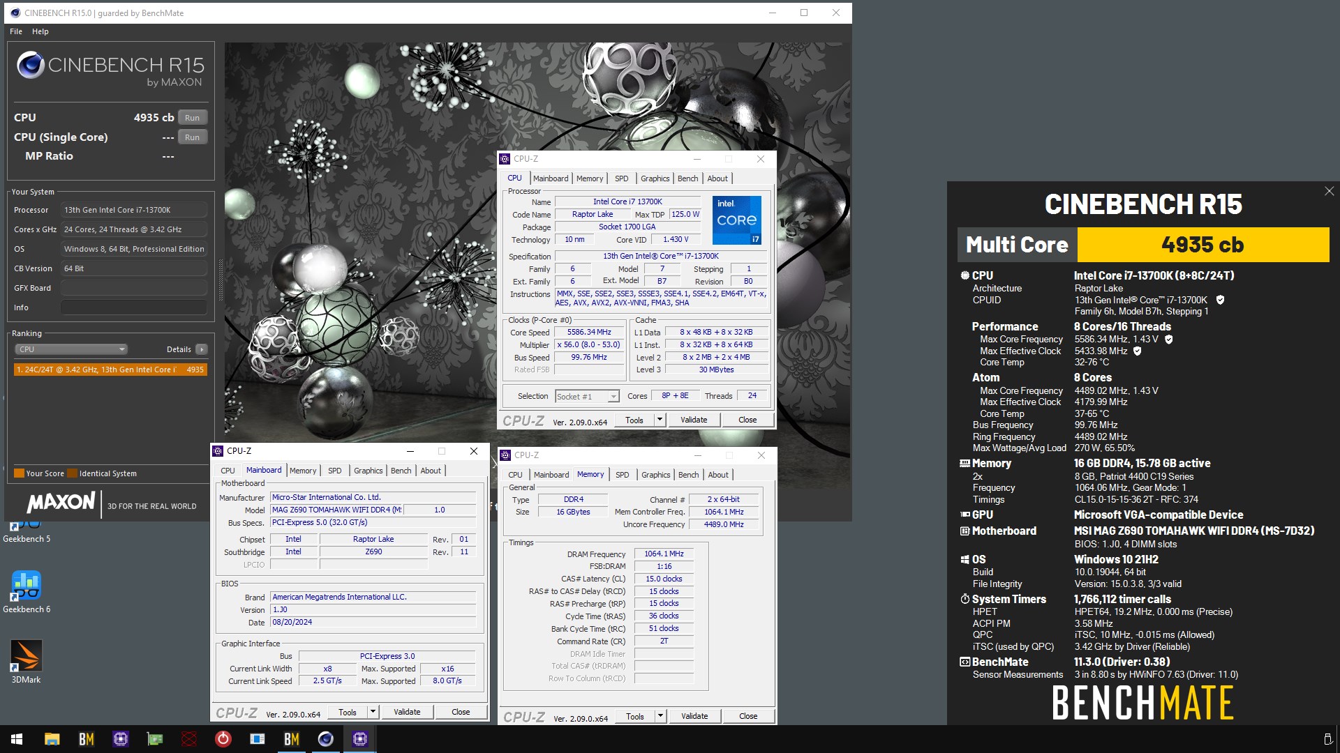Click CAS# Latency value 15.0 clocks
The image size is (1340, 753).
[664, 579]
